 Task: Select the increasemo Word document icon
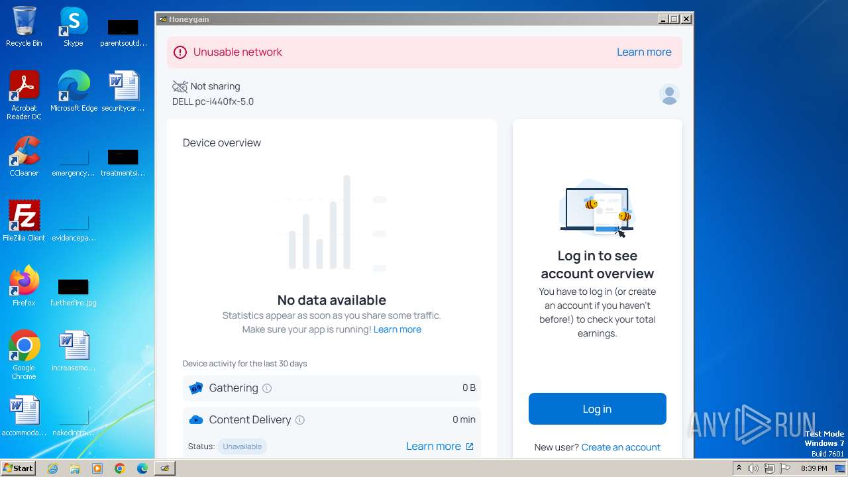pos(74,352)
